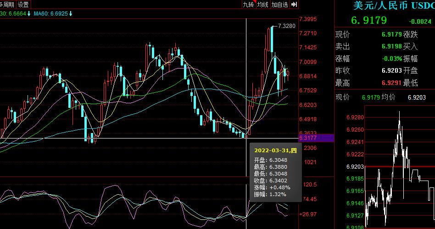Click 开盘: 6.3048 in the tooltip
The width and height of the screenshot is (435, 229).
(270, 160)
